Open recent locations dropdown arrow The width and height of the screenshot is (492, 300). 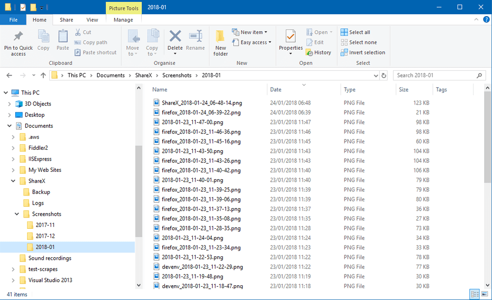coord(33,75)
